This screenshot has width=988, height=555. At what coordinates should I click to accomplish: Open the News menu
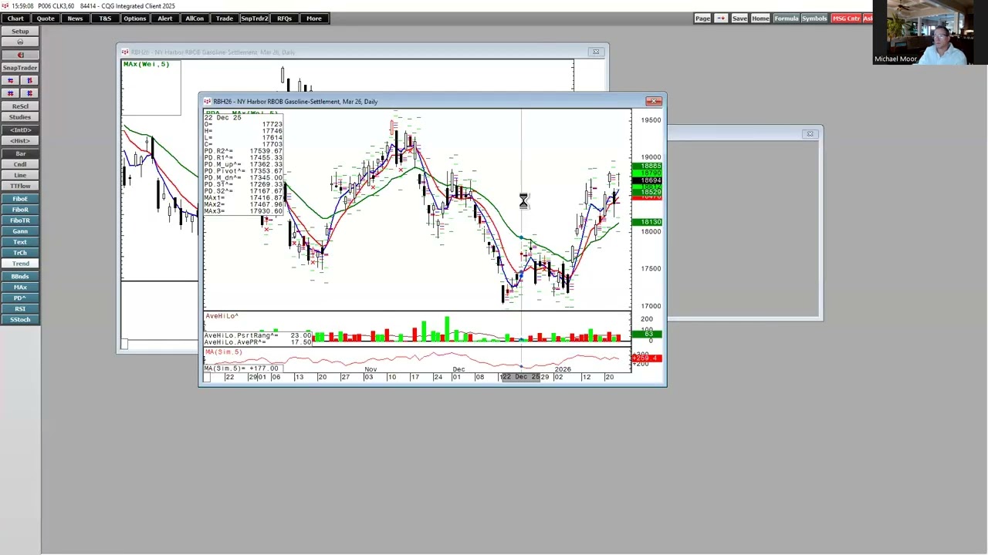click(x=75, y=18)
